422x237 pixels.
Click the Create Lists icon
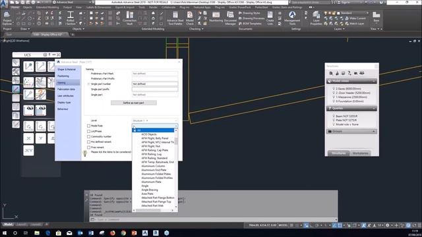point(270,18)
